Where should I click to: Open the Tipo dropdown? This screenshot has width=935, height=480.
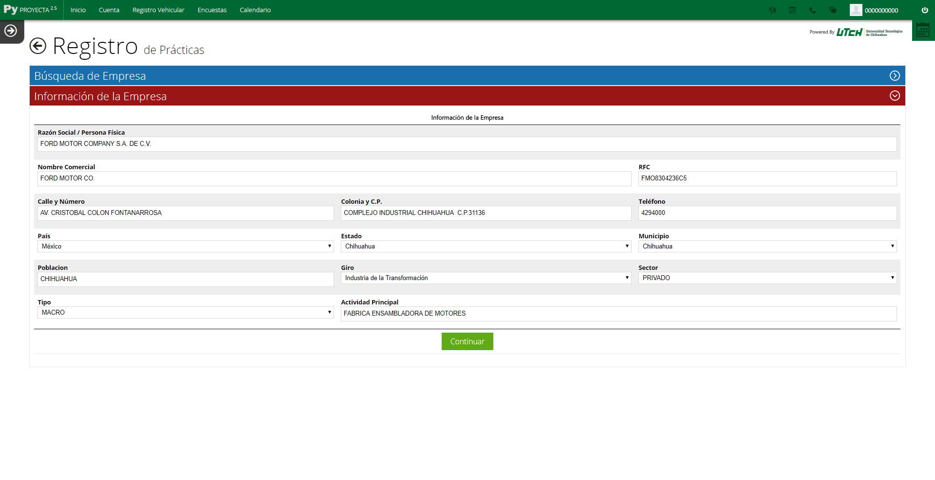coord(186,313)
